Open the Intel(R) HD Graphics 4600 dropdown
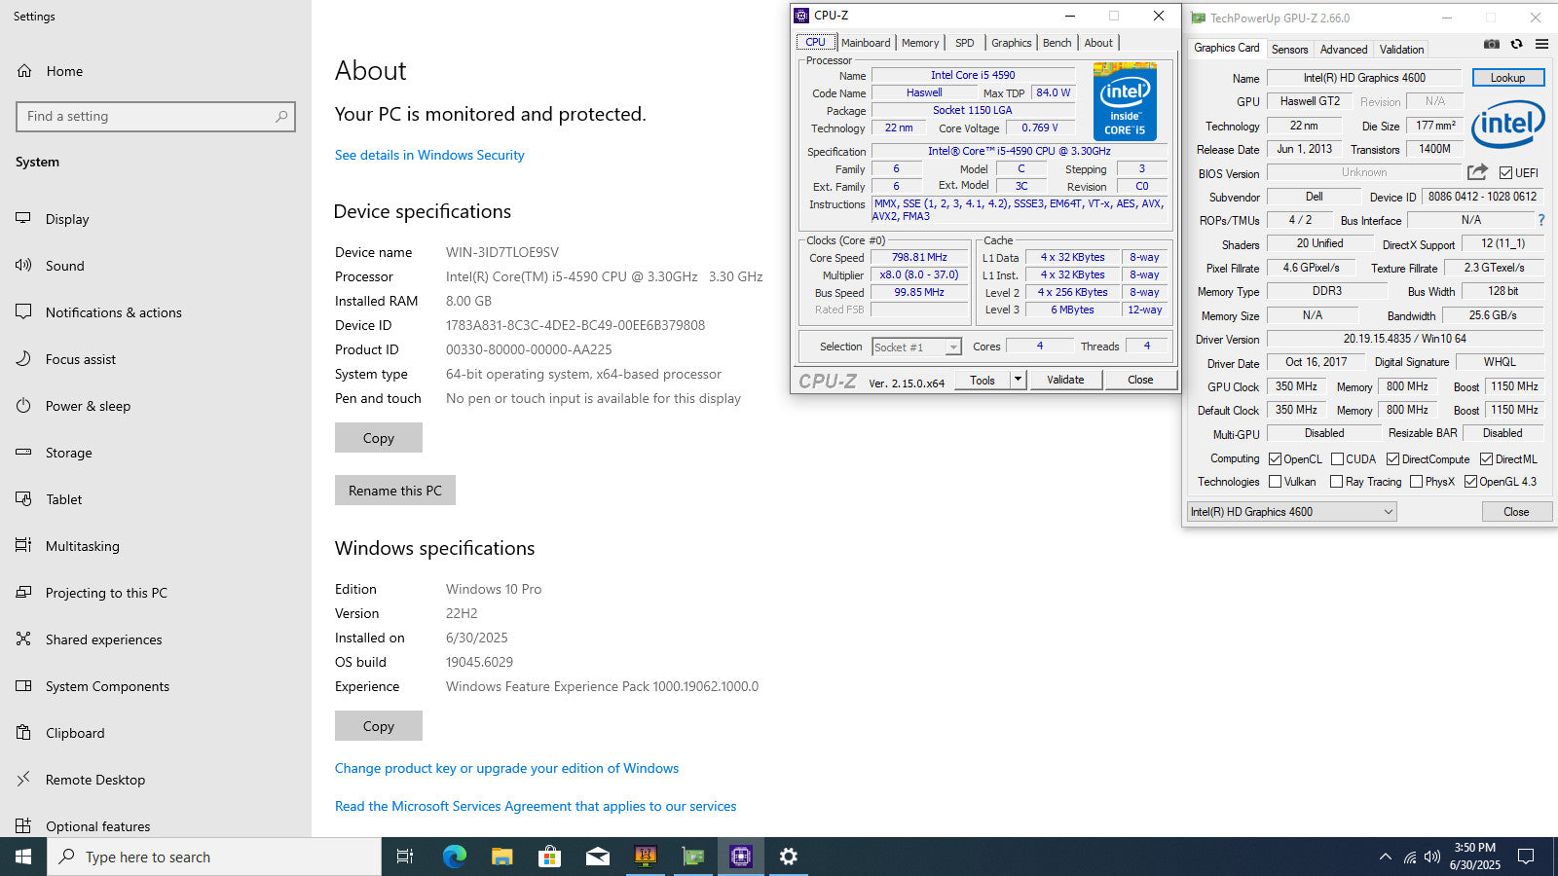This screenshot has width=1558, height=876. pos(1291,512)
